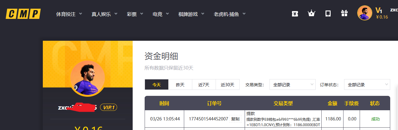Open the mobile app tablet icon
Screen dimensions: 398x130
pyautogui.click(x=328, y=13)
